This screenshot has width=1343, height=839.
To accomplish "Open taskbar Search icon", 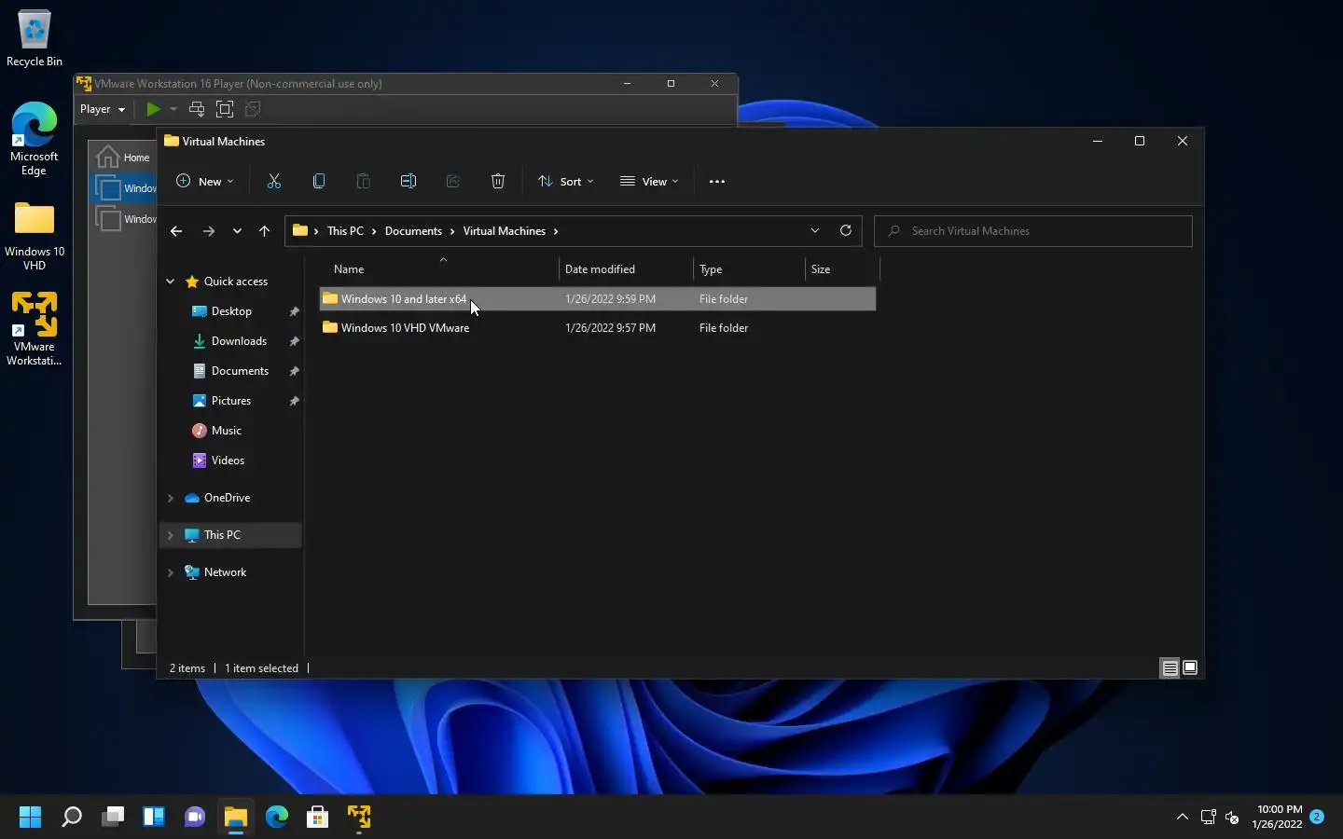I will (x=72, y=818).
